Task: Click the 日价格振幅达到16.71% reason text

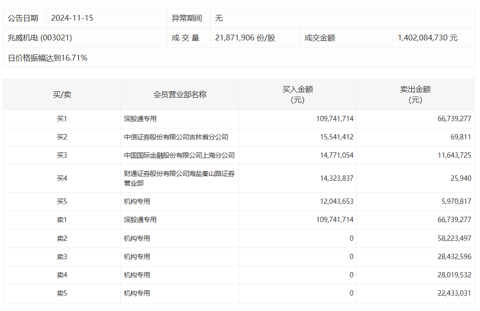Action: coord(47,58)
